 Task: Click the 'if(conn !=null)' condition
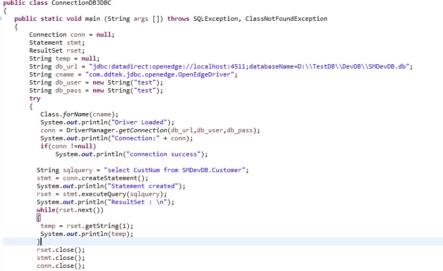point(68,146)
